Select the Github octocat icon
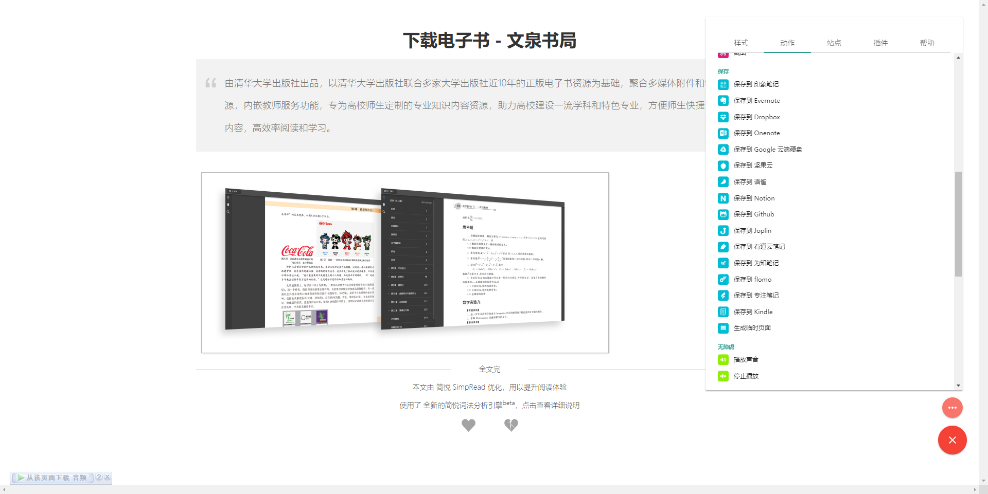Image resolution: width=988 pixels, height=494 pixels. pyautogui.click(x=723, y=214)
